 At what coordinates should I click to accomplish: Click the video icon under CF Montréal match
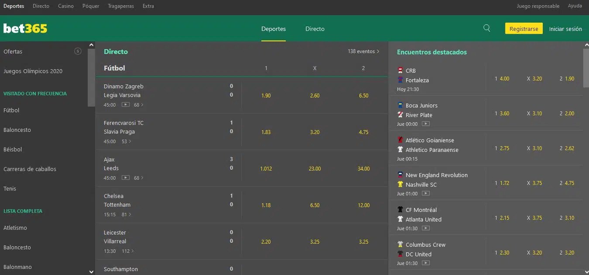pyautogui.click(x=426, y=228)
